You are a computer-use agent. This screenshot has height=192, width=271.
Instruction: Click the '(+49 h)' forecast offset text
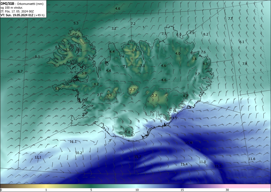[39, 15]
